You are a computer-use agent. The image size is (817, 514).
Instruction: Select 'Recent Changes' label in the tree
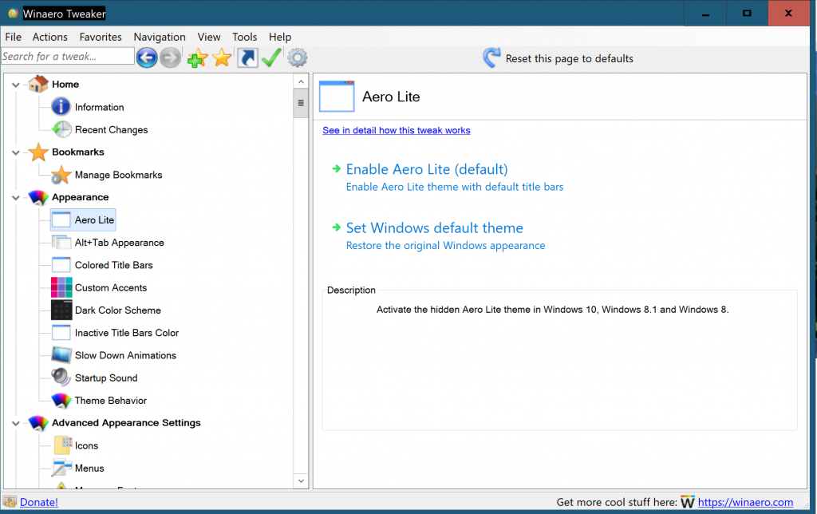pos(111,130)
